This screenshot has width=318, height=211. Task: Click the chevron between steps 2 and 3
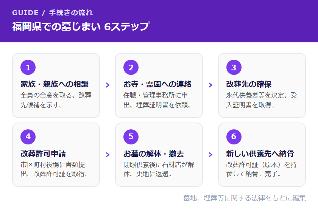(x=210, y=85)
